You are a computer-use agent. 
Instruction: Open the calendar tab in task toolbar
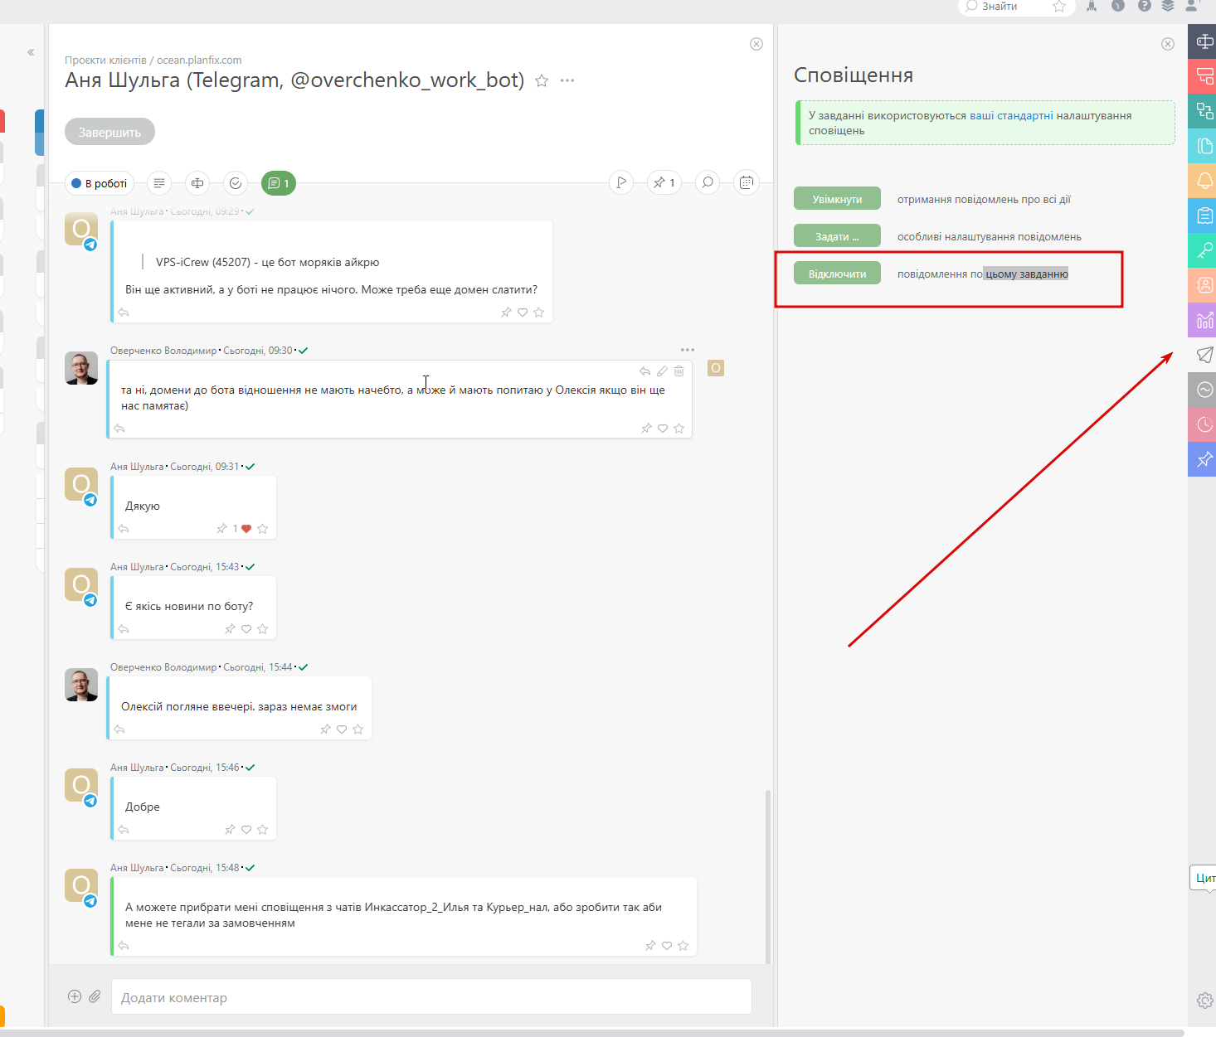pyautogui.click(x=747, y=182)
